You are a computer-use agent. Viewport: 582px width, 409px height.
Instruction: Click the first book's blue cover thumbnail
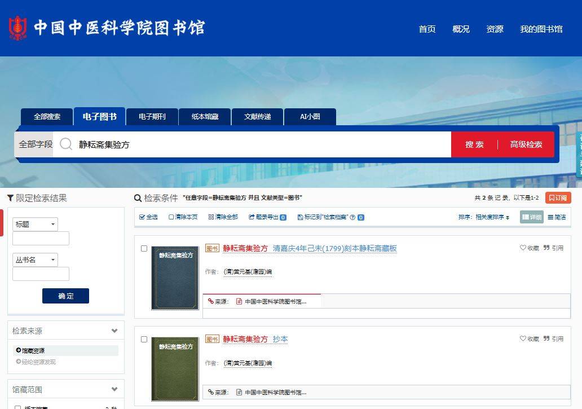(x=175, y=278)
